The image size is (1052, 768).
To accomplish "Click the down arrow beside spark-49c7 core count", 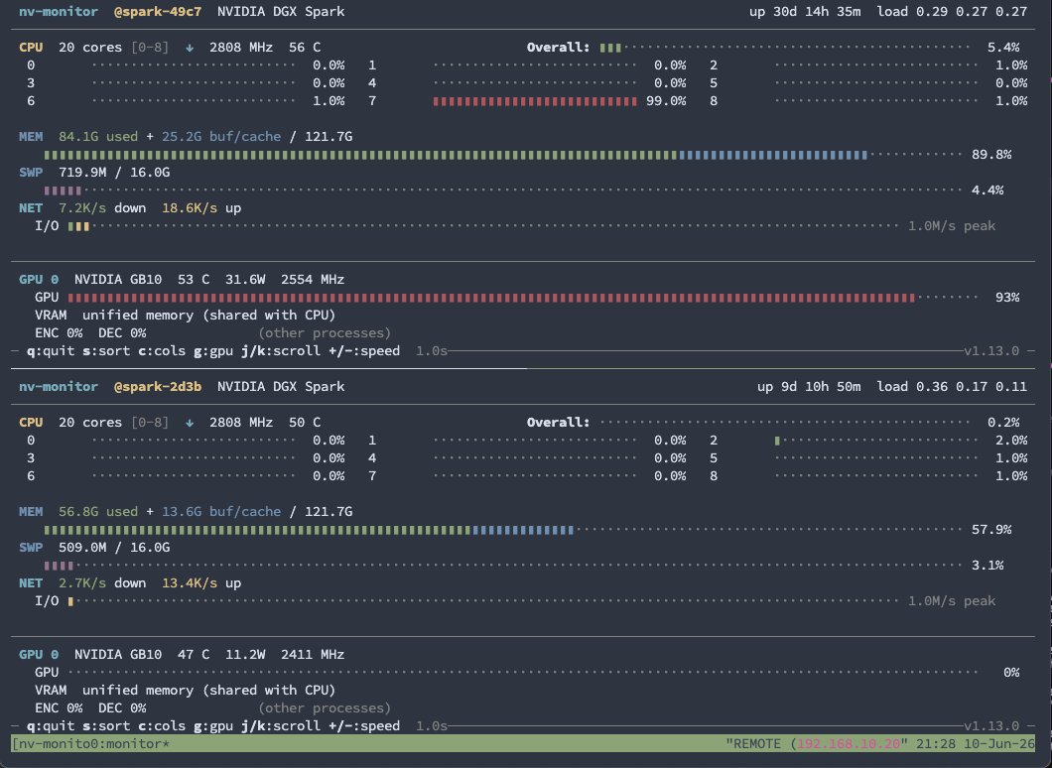I will pos(190,48).
